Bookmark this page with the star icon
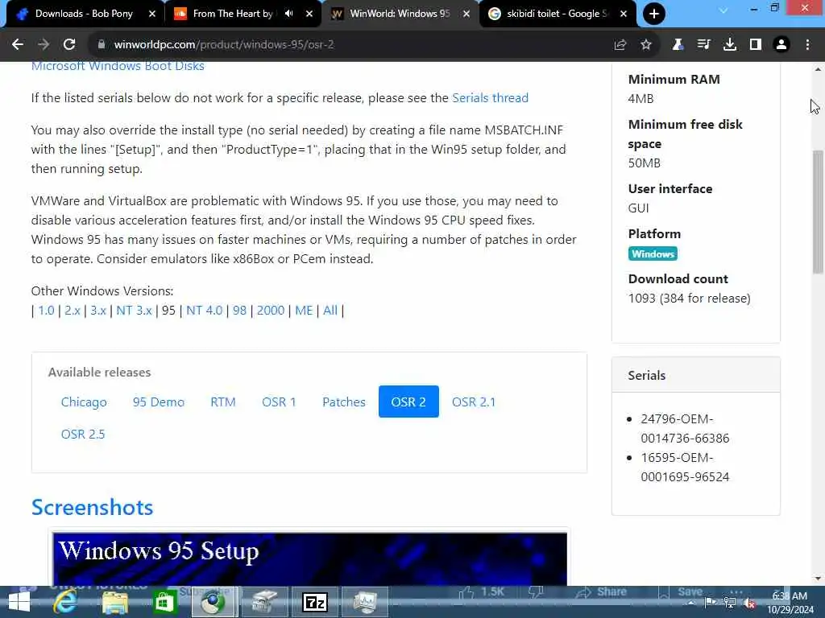Viewport: 825px width, 618px height. [646, 45]
